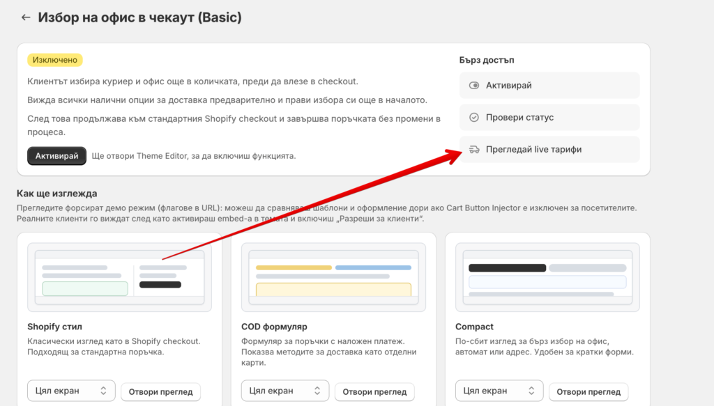Click the hint text Ще отвори Theme Editor
The height and width of the screenshot is (406, 714).
[x=194, y=156]
